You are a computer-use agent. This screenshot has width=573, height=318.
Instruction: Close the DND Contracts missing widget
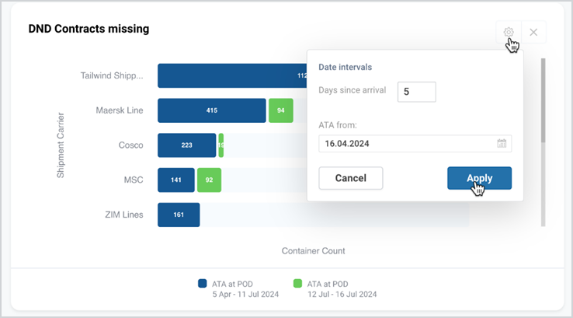point(533,32)
